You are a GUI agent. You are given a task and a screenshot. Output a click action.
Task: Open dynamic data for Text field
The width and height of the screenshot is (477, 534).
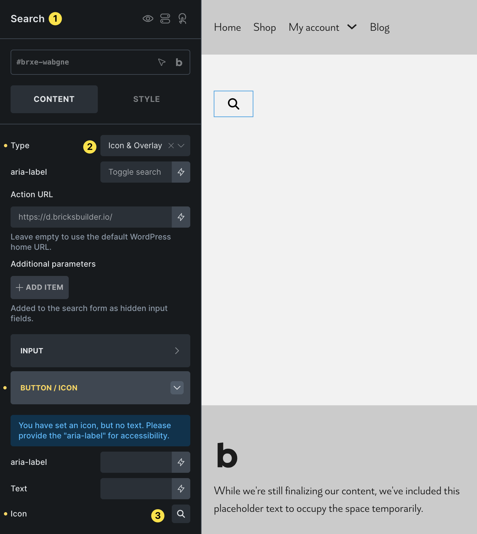tap(181, 489)
